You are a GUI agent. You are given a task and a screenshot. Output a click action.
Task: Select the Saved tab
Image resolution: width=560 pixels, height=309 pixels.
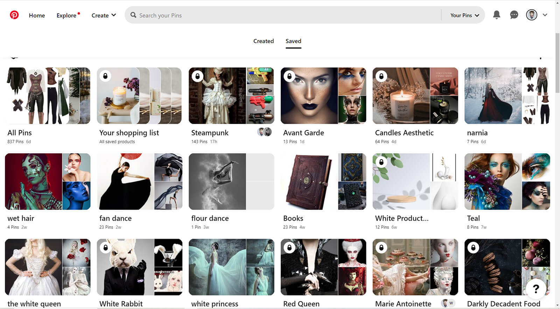click(293, 41)
